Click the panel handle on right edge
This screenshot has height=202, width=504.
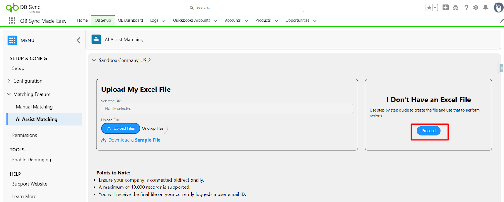click(x=501, y=68)
